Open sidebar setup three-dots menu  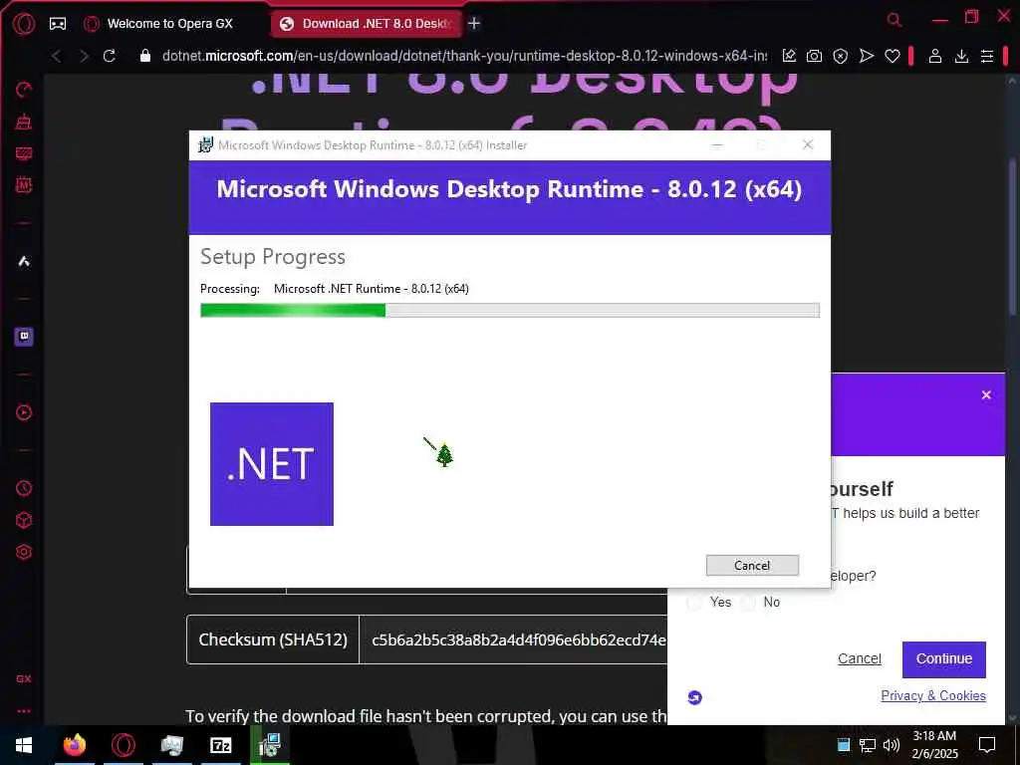tap(24, 711)
